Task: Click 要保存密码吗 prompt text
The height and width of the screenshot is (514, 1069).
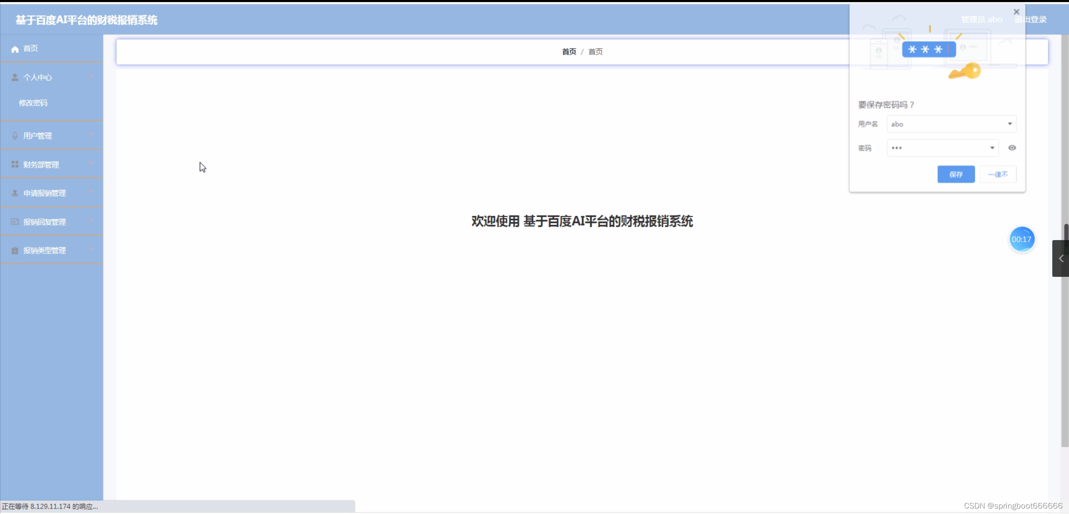Action: point(886,105)
